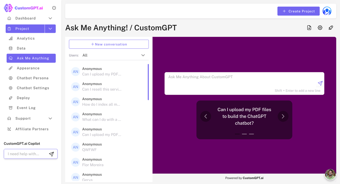Click the Analytics bar chart icon
The height and width of the screenshot is (184, 340).
click(x=11, y=38)
